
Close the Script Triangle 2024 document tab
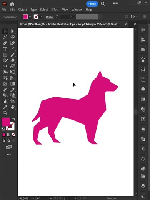(x=126, y=24)
